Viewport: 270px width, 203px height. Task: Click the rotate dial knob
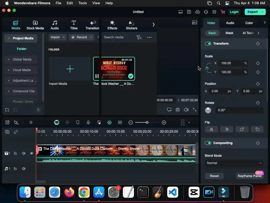coord(208,110)
